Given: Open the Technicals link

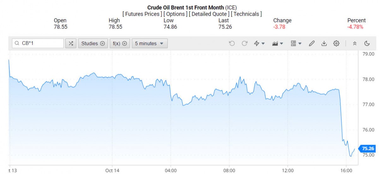Looking at the screenshot, I should click(x=246, y=14).
